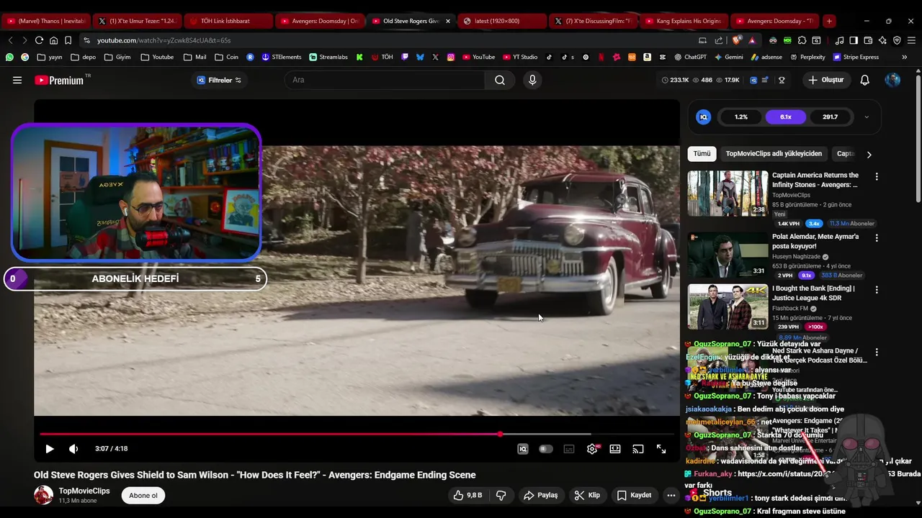Viewport: 922px width, 518px height.
Task: Open the Streamlabs bookmark
Action: [x=328, y=57]
